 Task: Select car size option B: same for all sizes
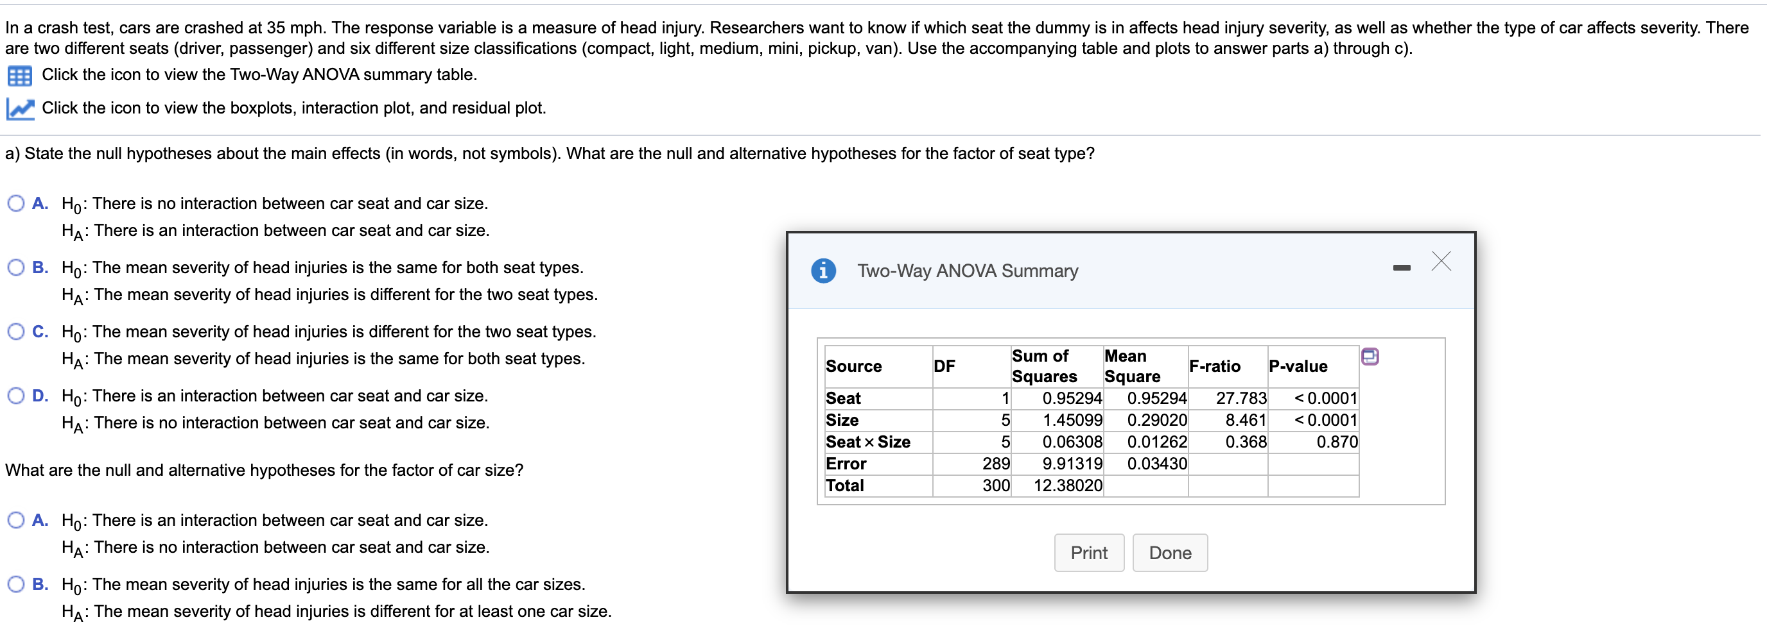16,584
